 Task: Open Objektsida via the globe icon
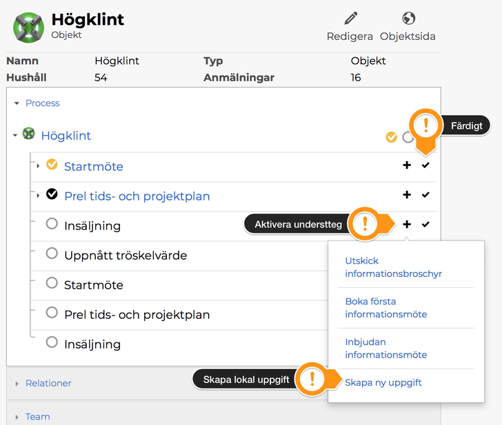[408, 19]
